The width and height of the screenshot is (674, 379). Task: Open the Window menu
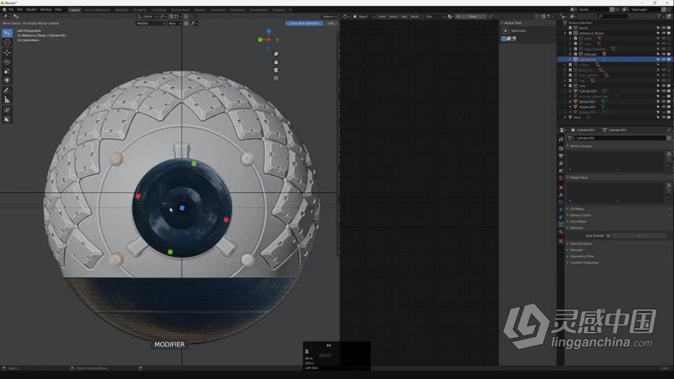(46, 9)
